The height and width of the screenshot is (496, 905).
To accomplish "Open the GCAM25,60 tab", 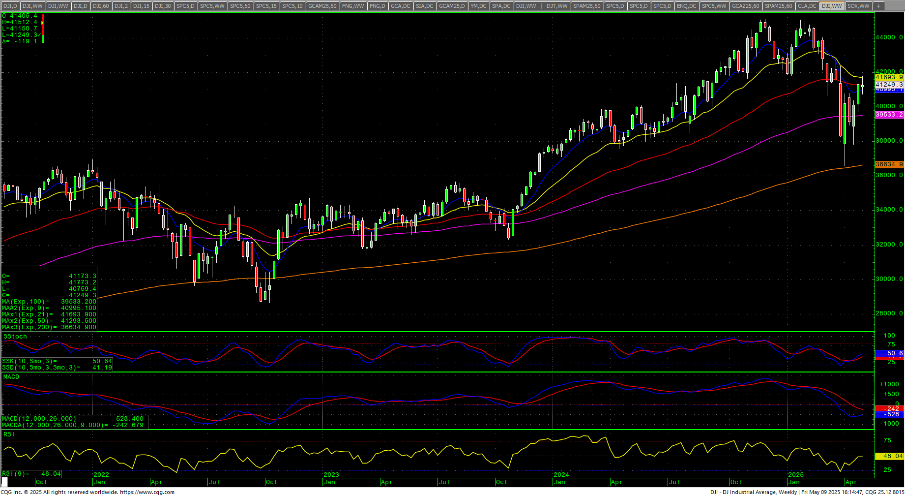I will click(x=322, y=6).
